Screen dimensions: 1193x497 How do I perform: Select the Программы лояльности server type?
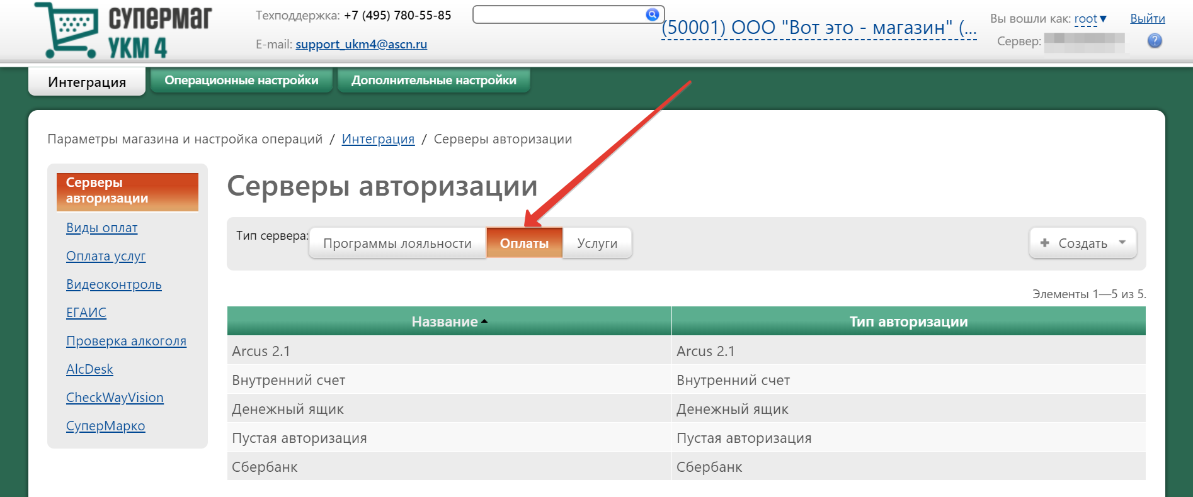pos(397,243)
